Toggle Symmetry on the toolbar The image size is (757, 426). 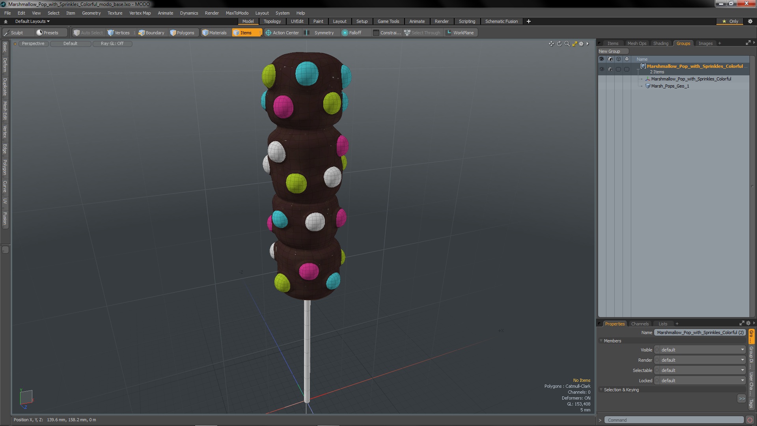coord(320,33)
